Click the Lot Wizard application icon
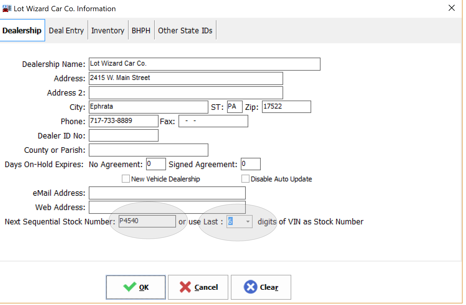The height and width of the screenshot is (305, 466). [x=7, y=8]
